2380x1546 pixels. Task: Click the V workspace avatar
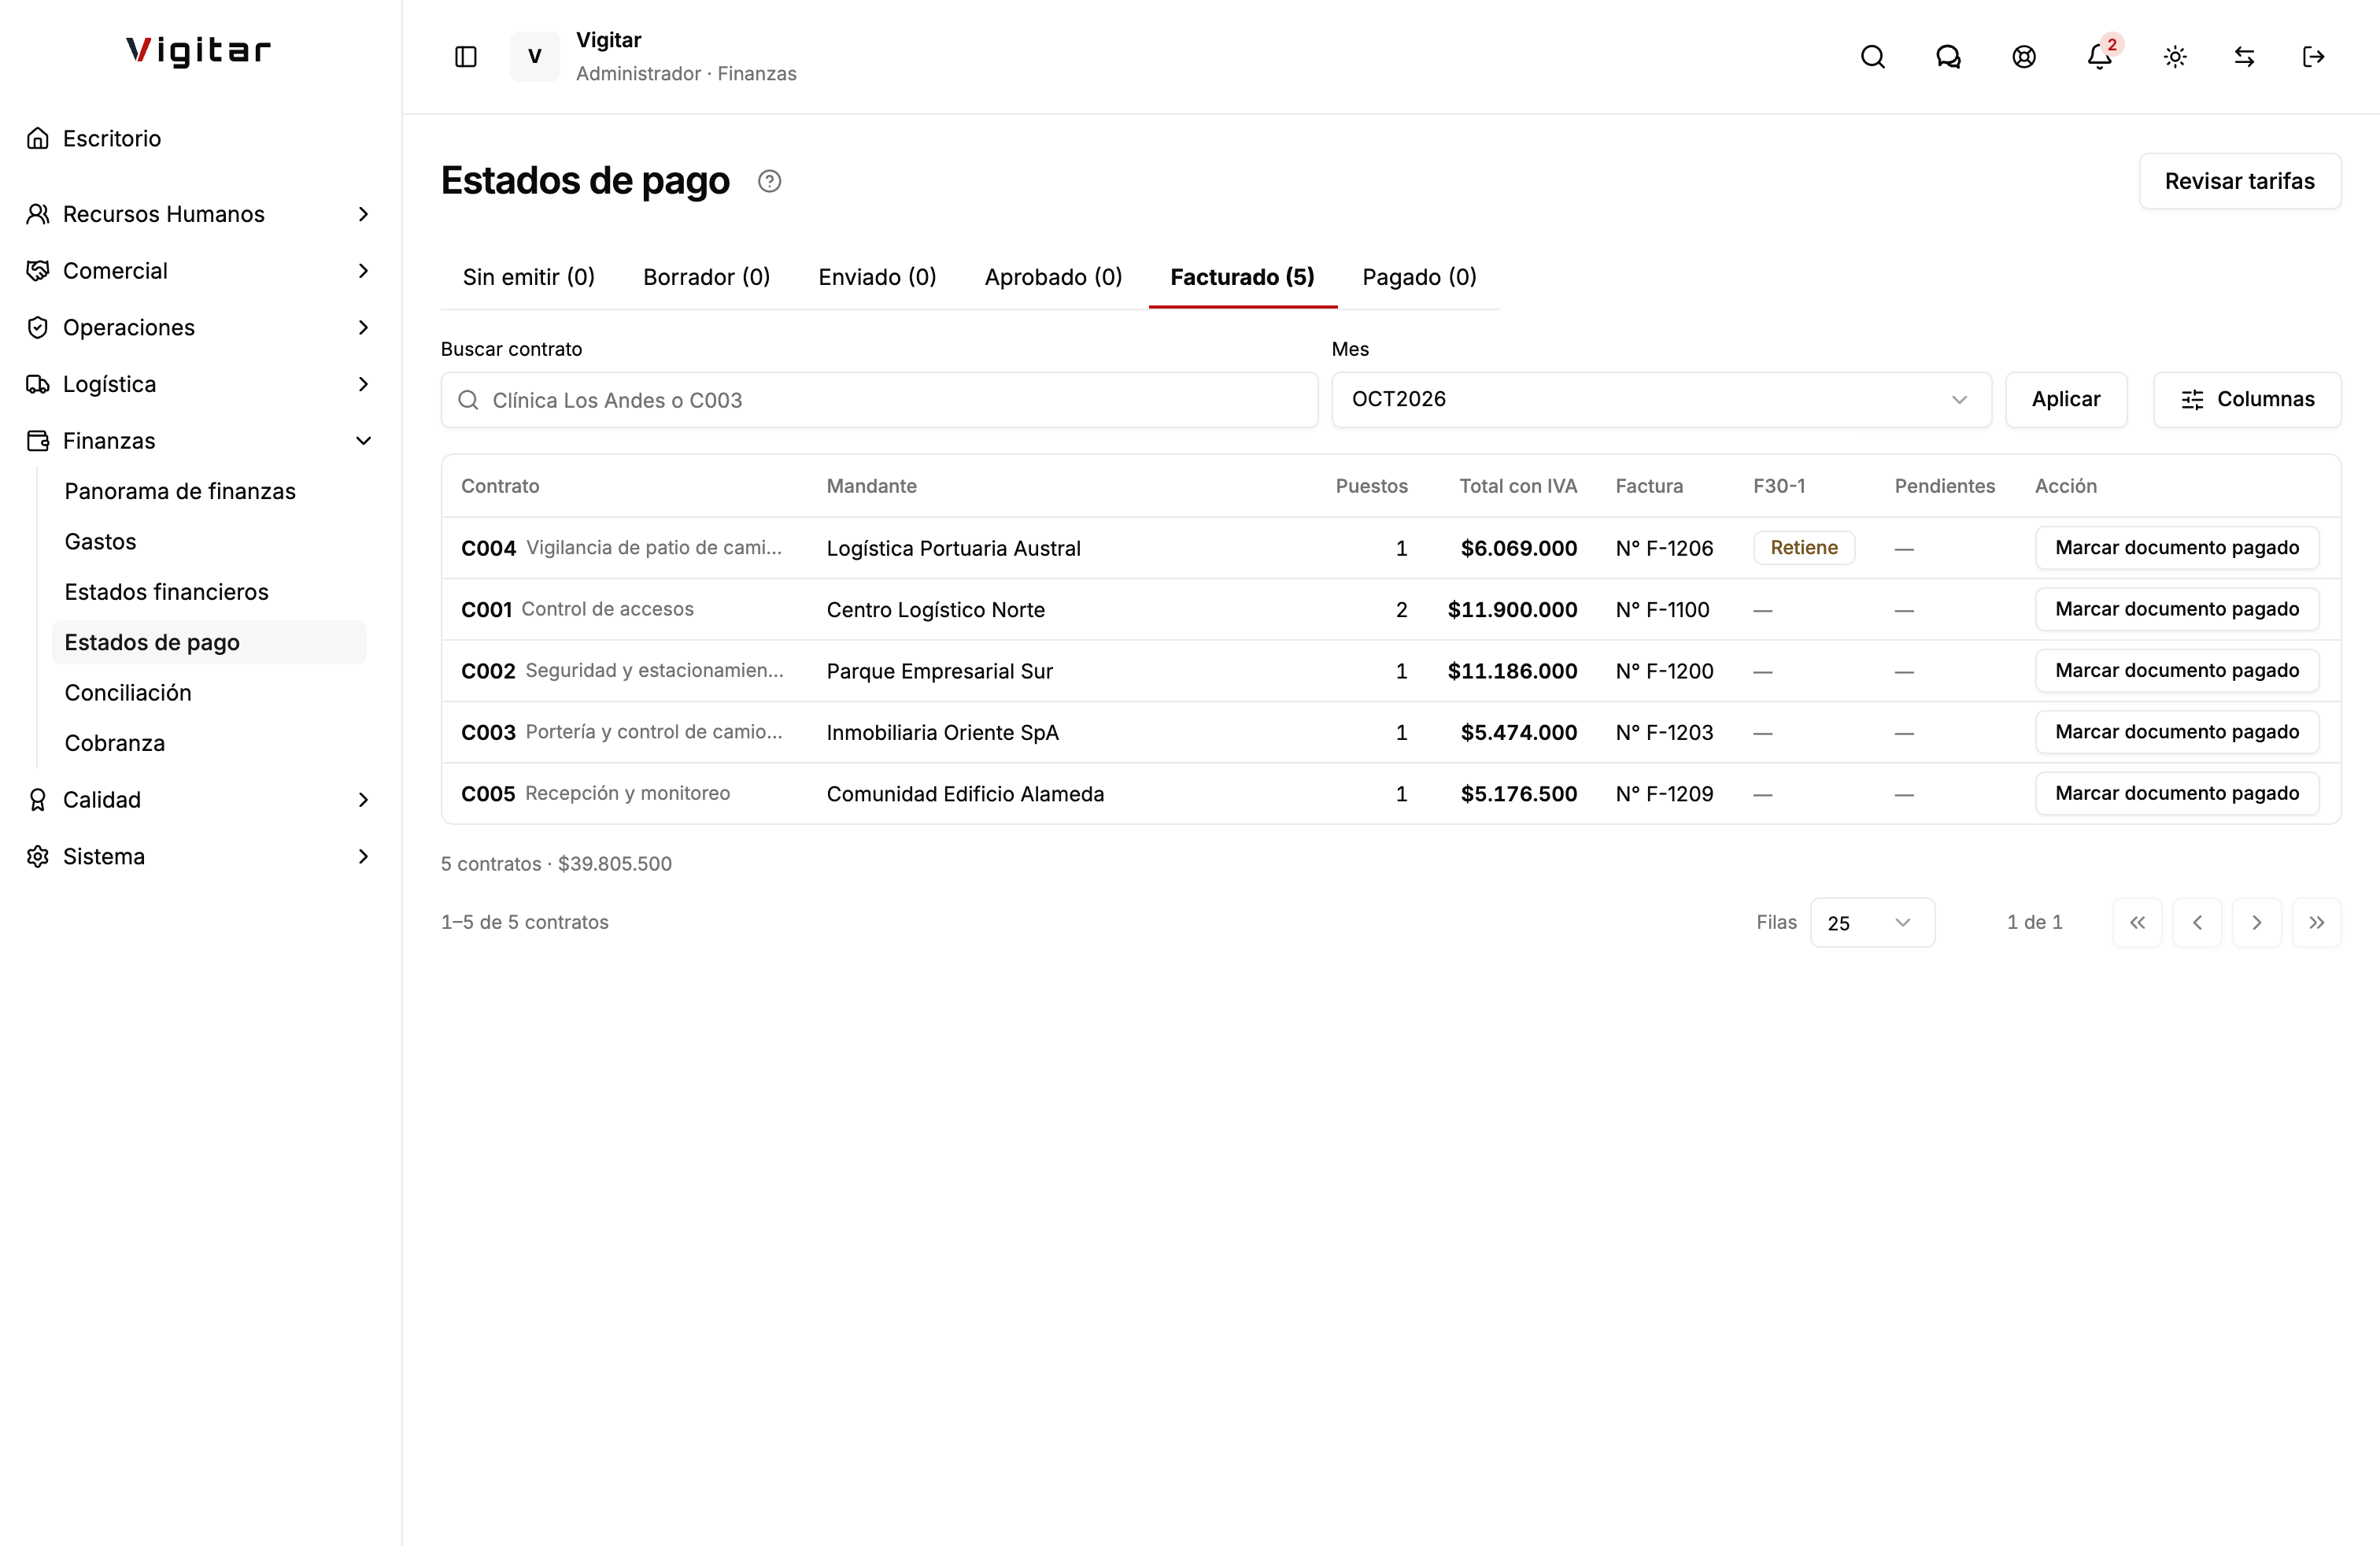click(535, 57)
